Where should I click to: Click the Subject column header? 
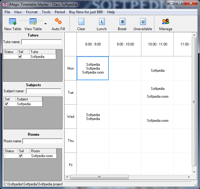pyautogui.click(x=29, y=99)
